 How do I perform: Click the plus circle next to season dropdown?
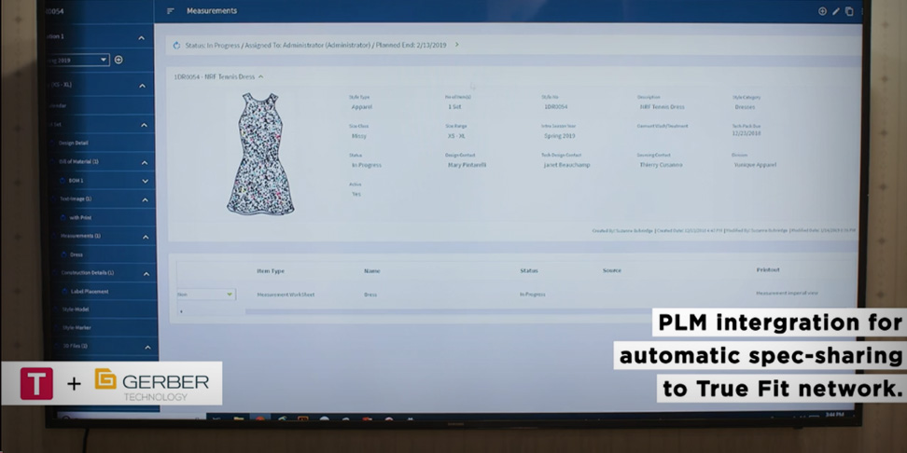tap(119, 60)
